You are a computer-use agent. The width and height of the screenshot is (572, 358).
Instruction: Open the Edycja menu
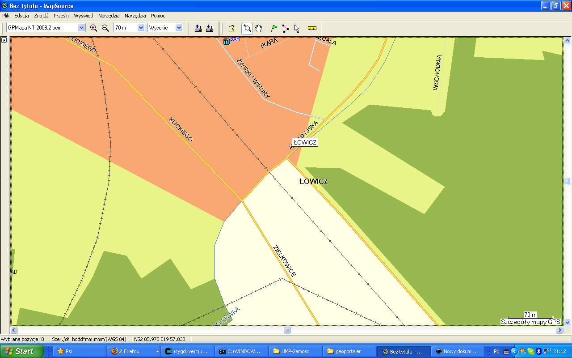pyautogui.click(x=21, y=16)
